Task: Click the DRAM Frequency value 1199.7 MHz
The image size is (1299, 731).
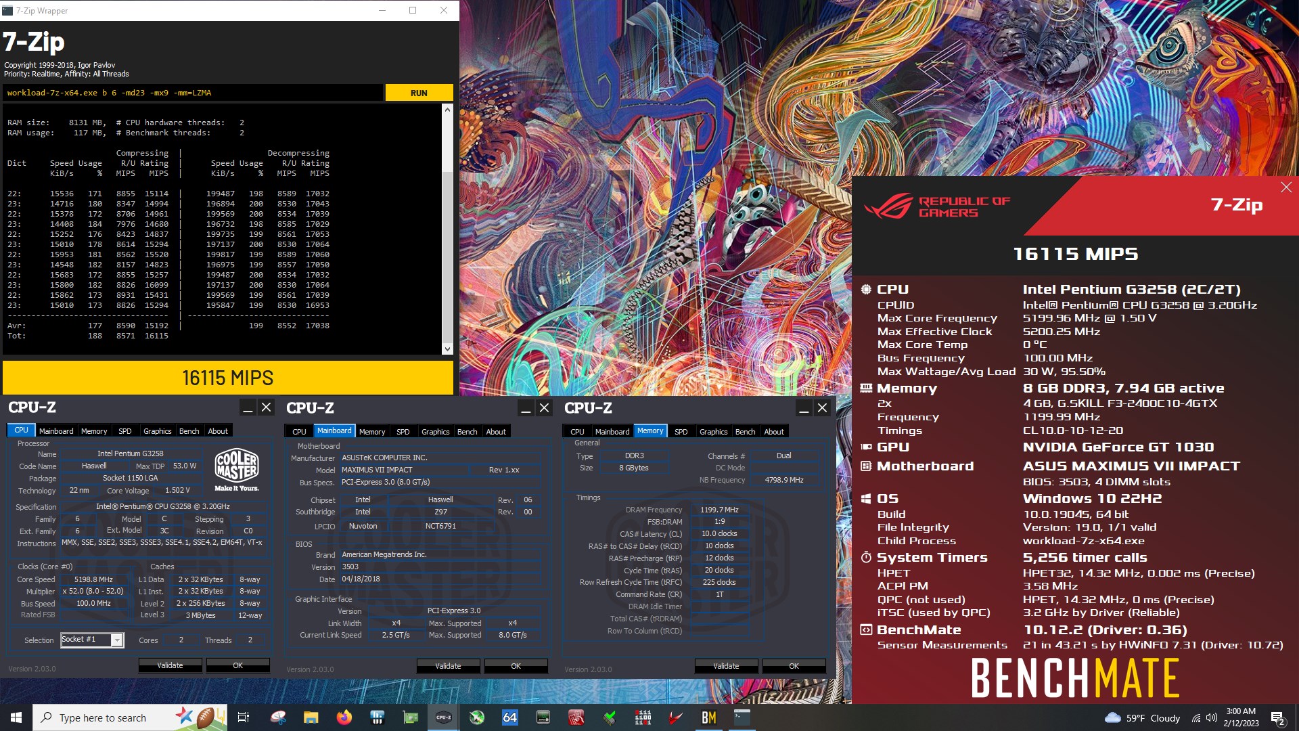Action: (719, 510)
